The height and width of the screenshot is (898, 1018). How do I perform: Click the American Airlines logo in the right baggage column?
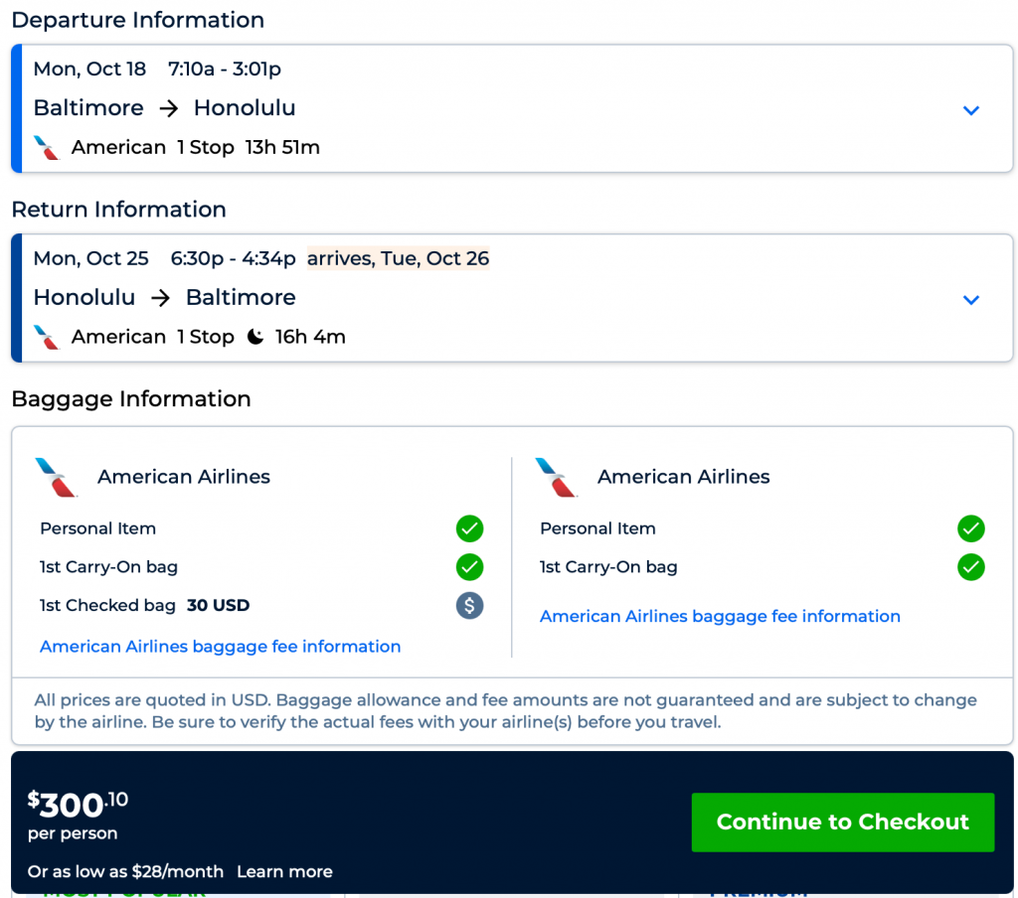pyautogui.click(x=557, y=478)
